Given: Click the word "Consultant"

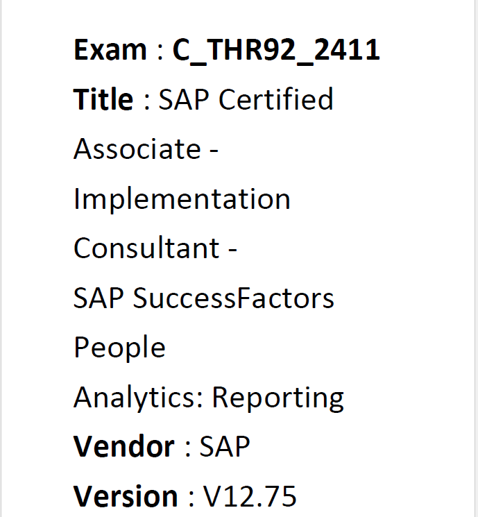Looking at the screenshot, I should (146, 248).
